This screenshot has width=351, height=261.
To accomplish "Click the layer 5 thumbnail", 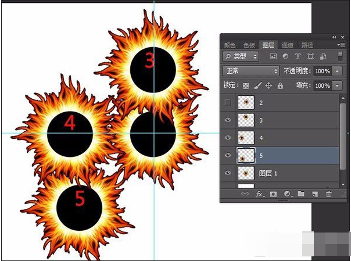I will 245,155.
